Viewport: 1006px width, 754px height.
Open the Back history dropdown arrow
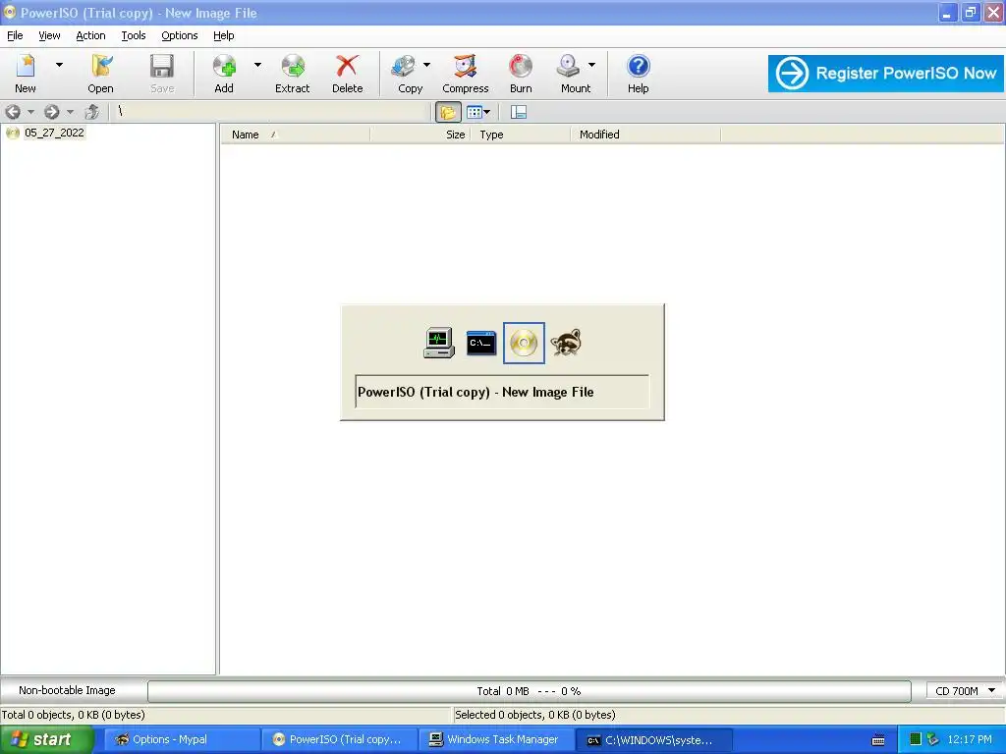coord(30,112)
